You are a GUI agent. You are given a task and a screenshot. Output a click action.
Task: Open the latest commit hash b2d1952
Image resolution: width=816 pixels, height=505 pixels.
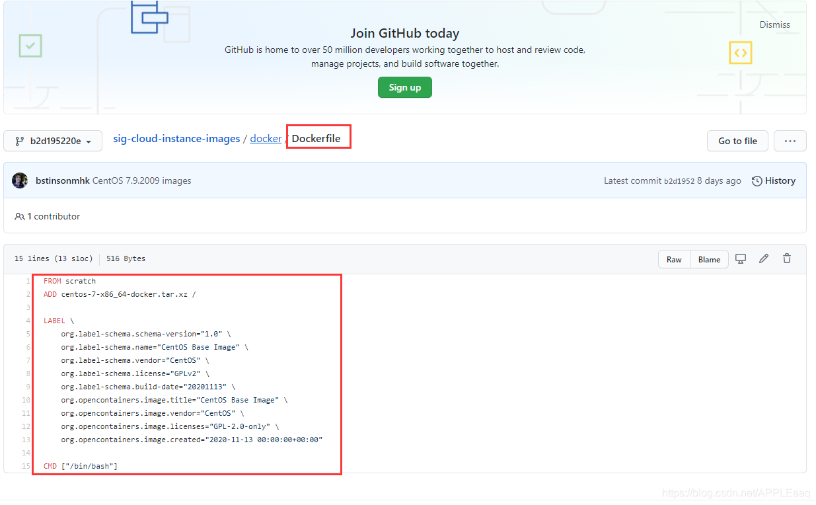tap(679, 181)
